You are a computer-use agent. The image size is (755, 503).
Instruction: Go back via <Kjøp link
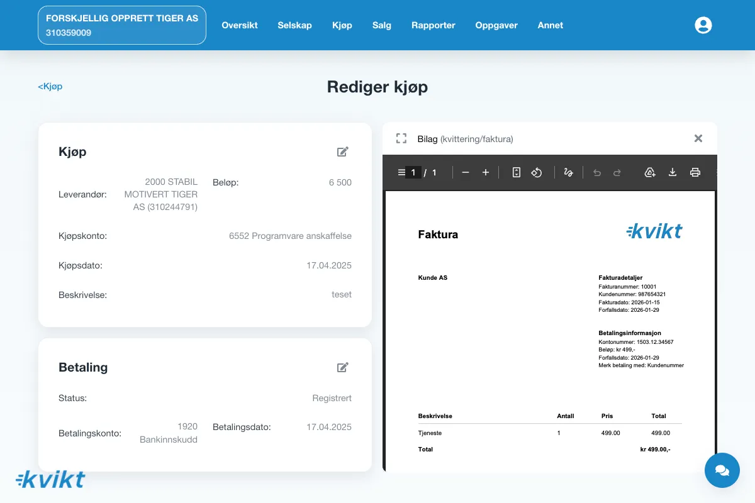tap(50, 86)
